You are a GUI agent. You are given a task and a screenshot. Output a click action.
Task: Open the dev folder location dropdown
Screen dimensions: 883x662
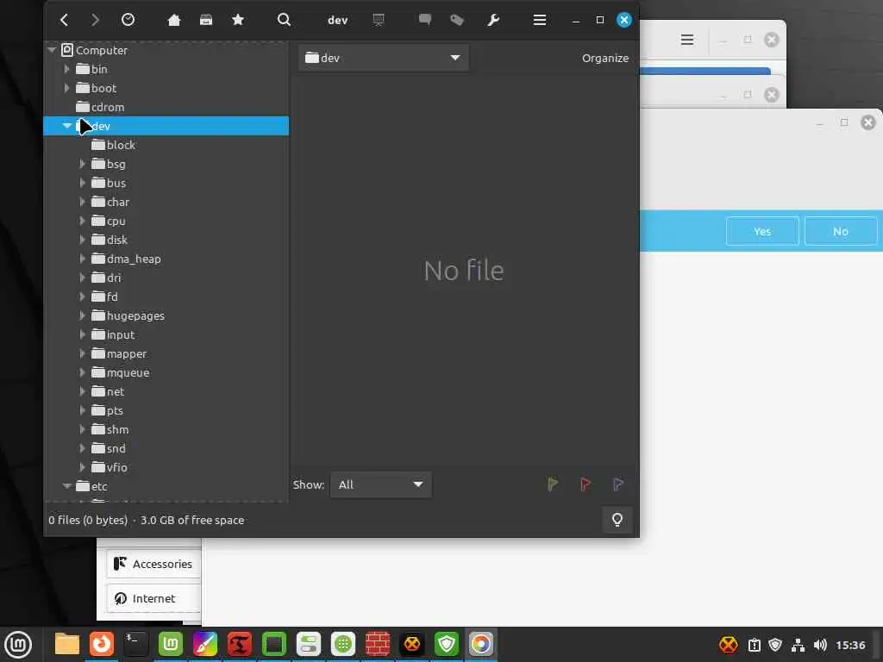(383, 58)
